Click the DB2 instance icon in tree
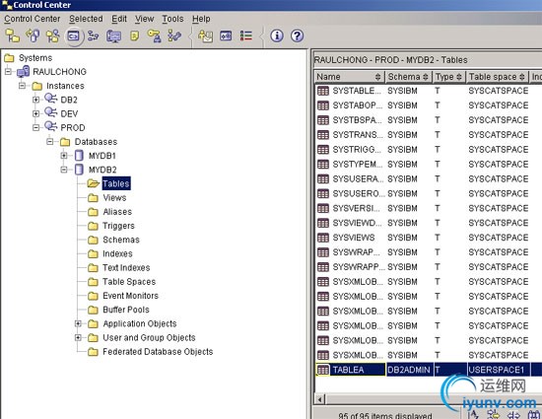The width and height of the screenshot is (542, 419). [51, 100]
